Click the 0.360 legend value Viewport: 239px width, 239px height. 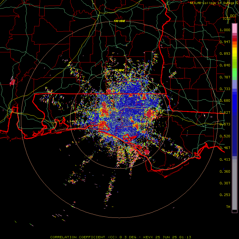click(225, 172)
